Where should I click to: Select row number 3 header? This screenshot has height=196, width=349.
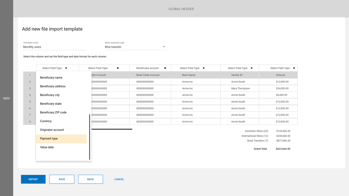tap(30, 88)
